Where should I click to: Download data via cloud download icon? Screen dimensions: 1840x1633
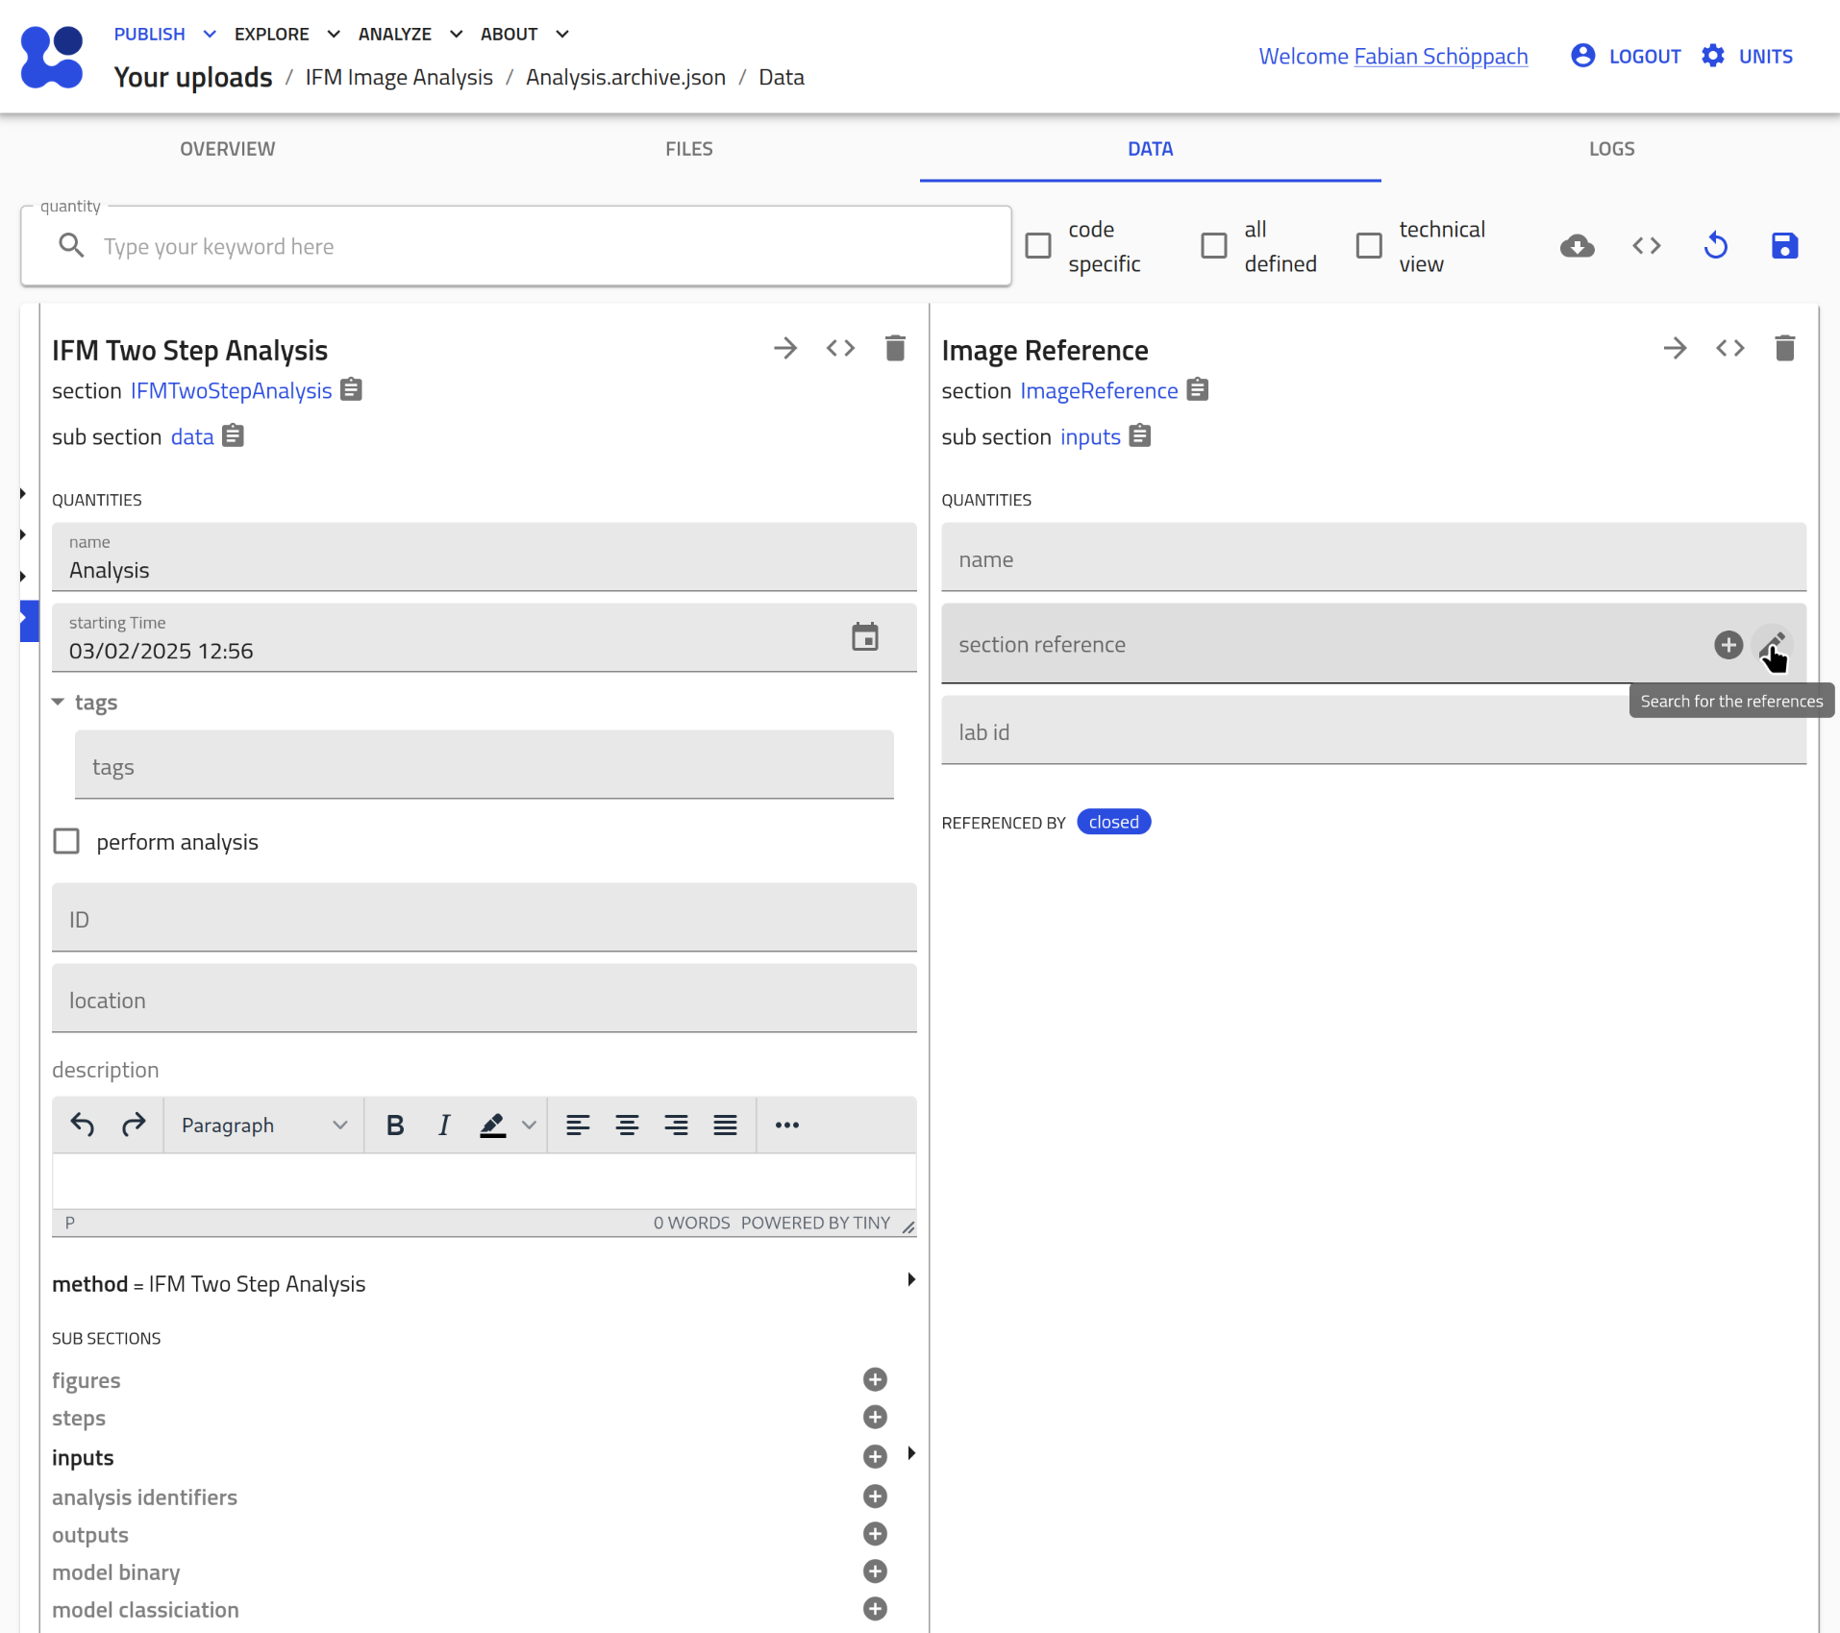tap(1577, 246)
